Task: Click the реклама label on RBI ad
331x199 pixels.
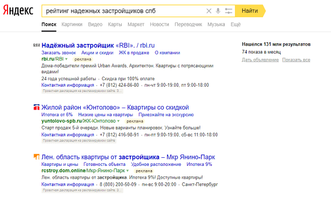Action: 83,59
